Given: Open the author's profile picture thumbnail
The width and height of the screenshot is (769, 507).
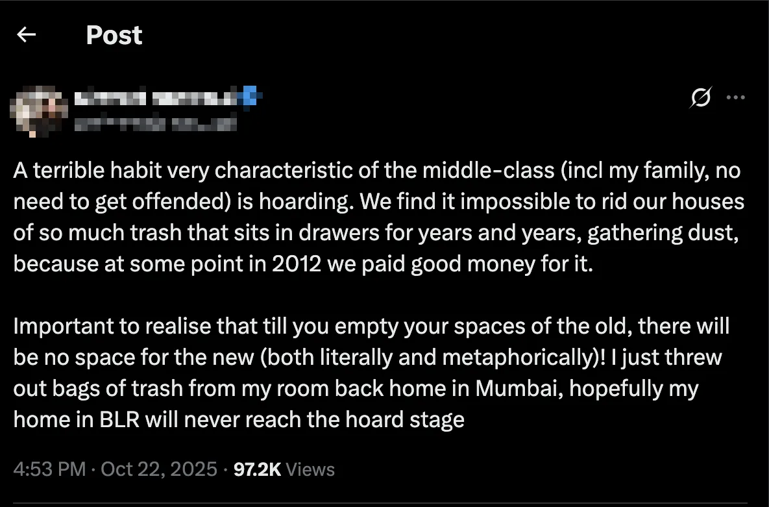Looking at the screenshot, I should 38,108.
